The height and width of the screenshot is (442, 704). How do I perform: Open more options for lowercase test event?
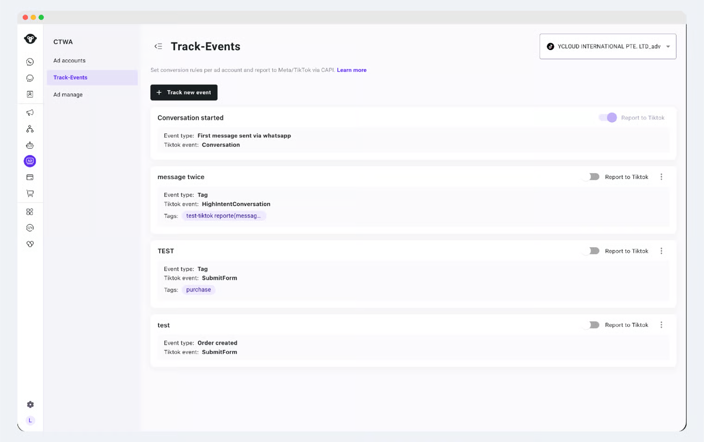point(661,325)
